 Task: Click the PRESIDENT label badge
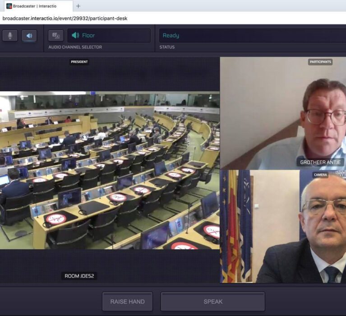79,62
